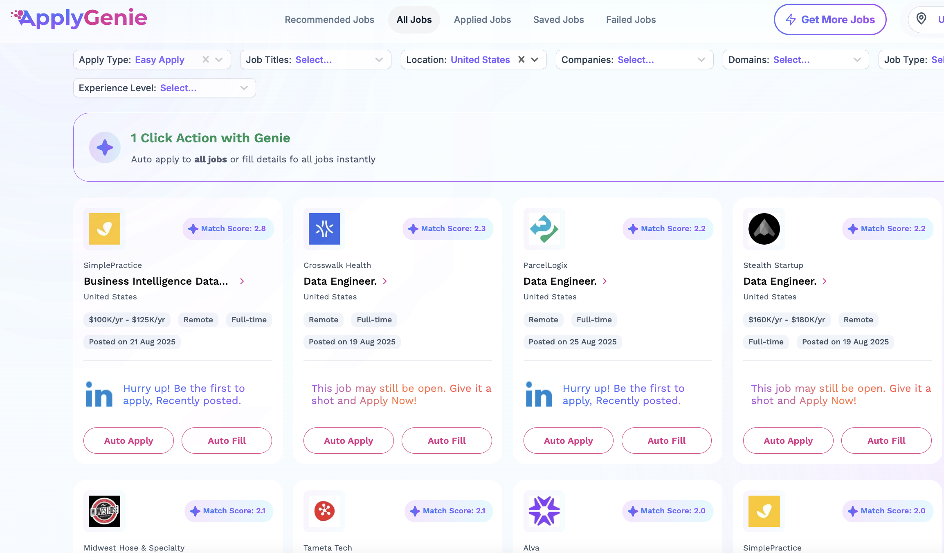Select the All Jobs tab
Viewport: 944px width, 553px height.
pyautogui.click(x=414, y=20)
